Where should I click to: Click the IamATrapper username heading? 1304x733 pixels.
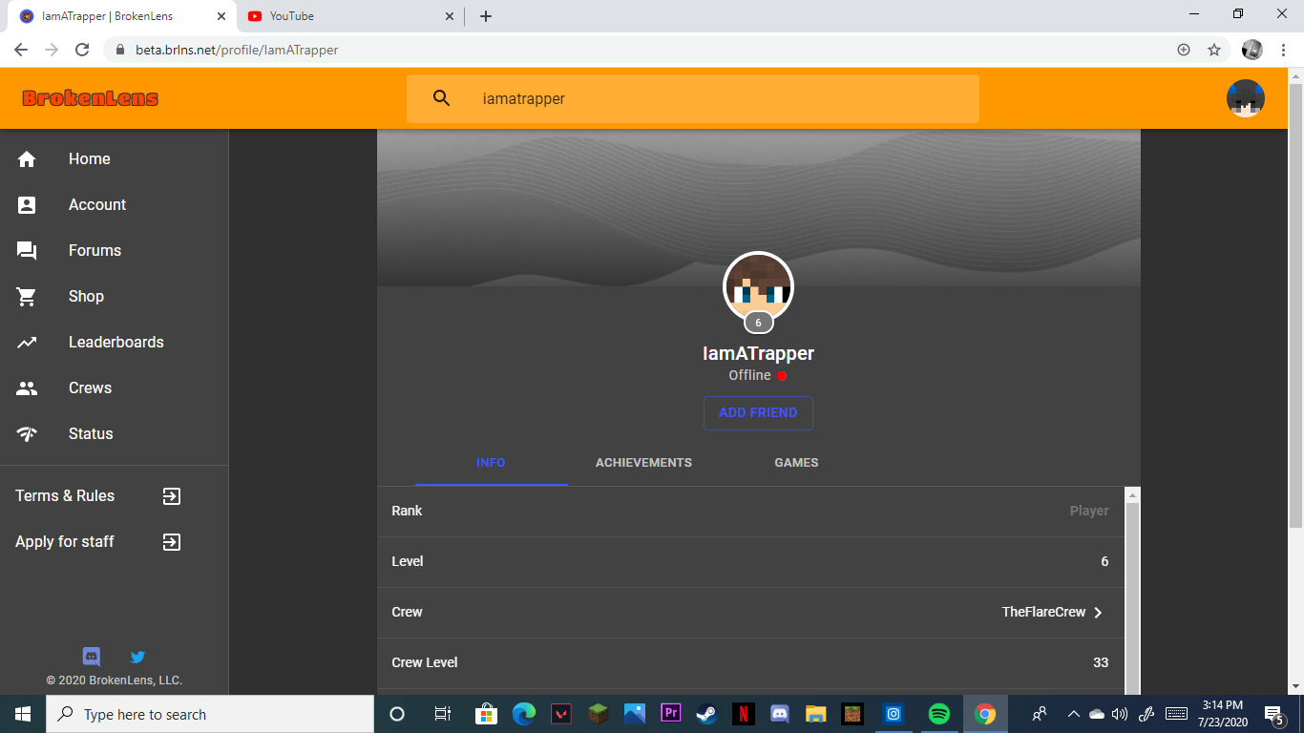pos(758,353)
